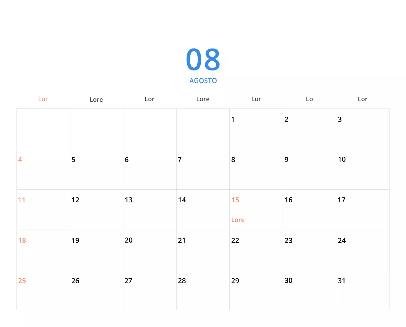Click the orange day 25 number
406x327 pixels.
22,281
